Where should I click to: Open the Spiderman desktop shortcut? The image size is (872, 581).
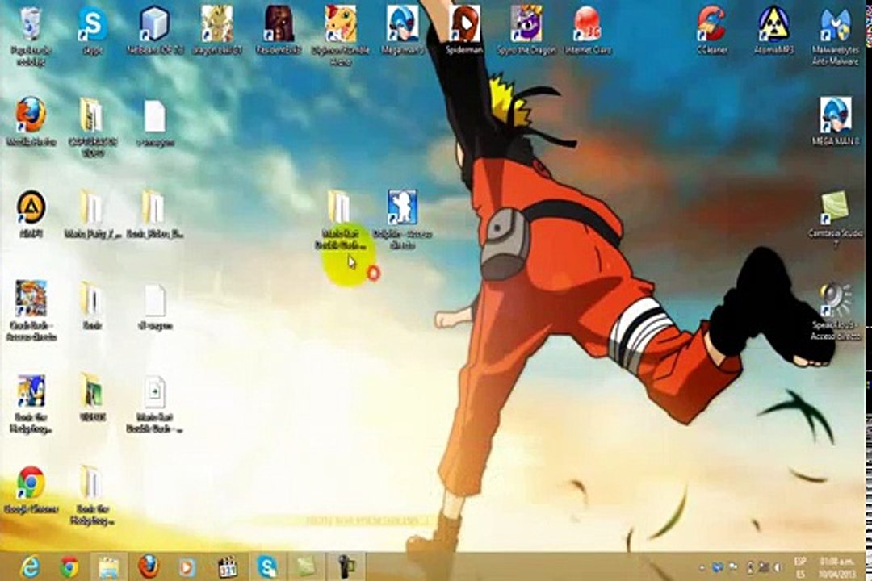click(463, 31)
